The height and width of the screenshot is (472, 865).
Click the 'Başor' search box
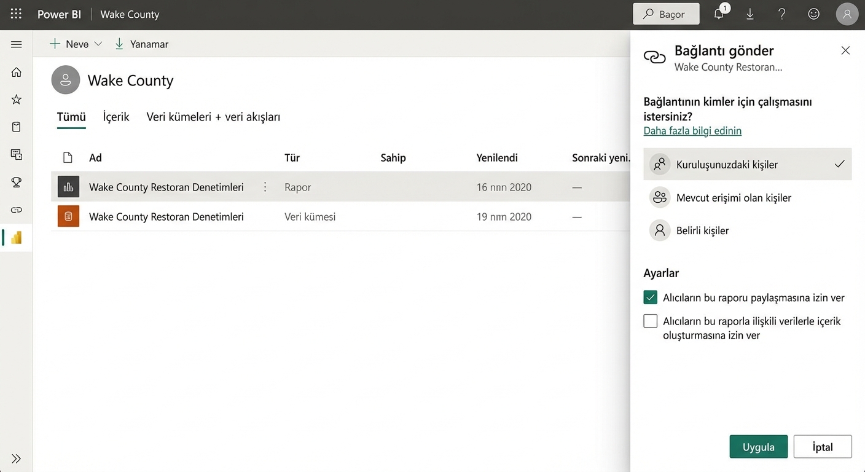666,14
